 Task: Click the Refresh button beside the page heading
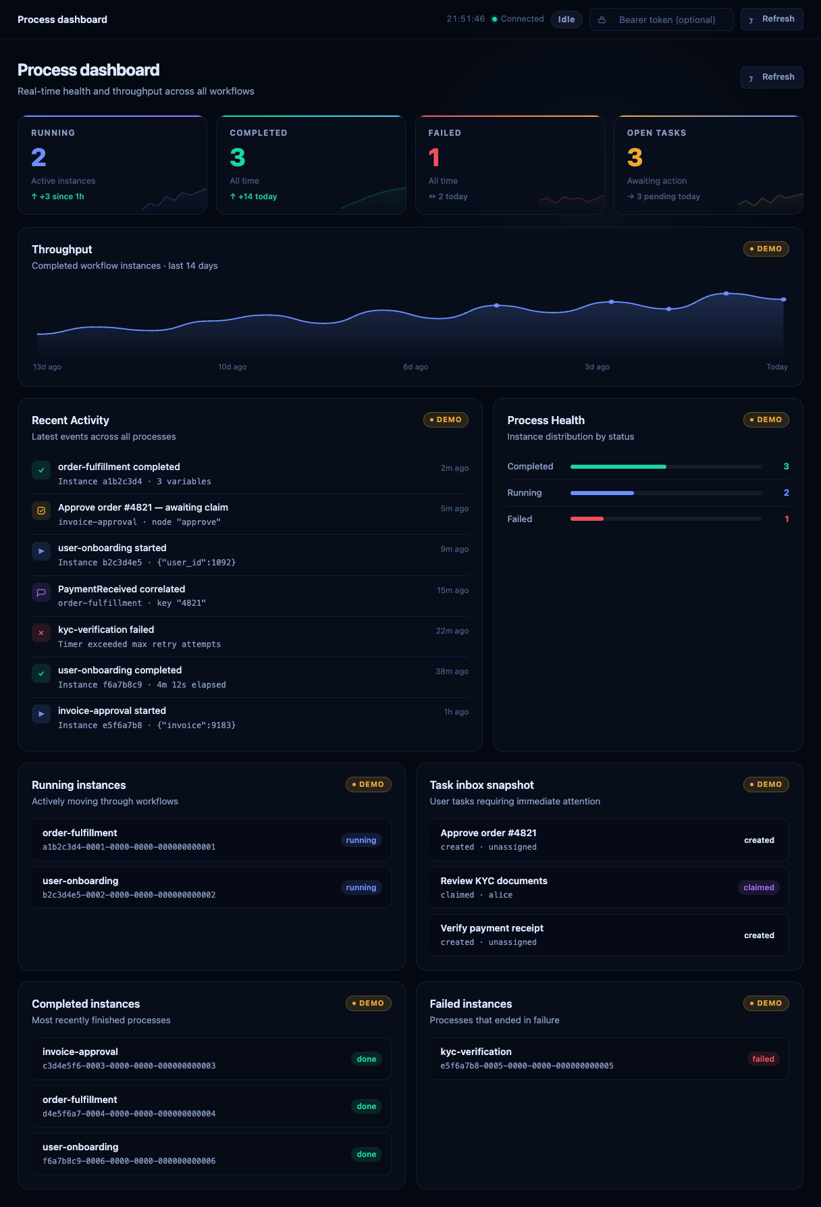pos(772,77)
